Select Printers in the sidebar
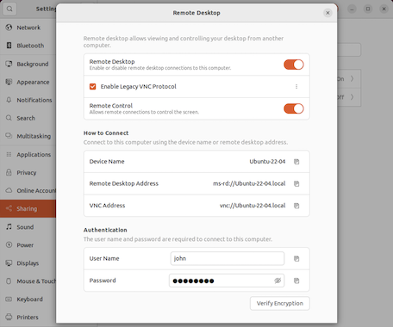The image size is (393, 327). pos(28,318)
